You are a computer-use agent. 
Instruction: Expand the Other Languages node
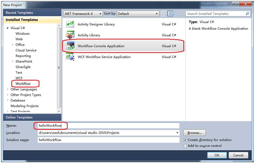[8, 89]
